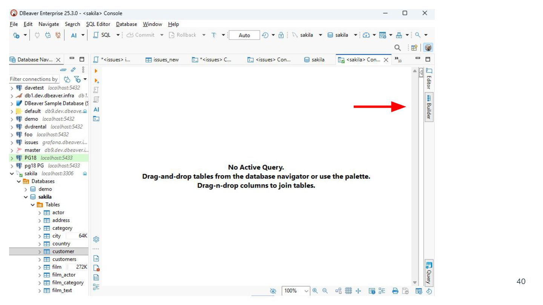Click the Filter connections input field

(34, 79)
